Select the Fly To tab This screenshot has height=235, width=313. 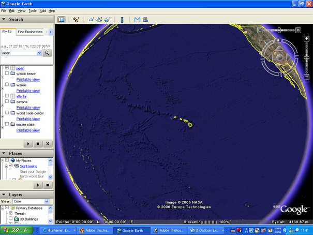(7, 32)
